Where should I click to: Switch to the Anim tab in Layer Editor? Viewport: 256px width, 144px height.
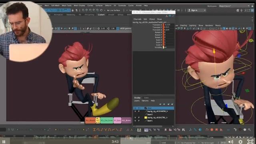coord(146,98)
